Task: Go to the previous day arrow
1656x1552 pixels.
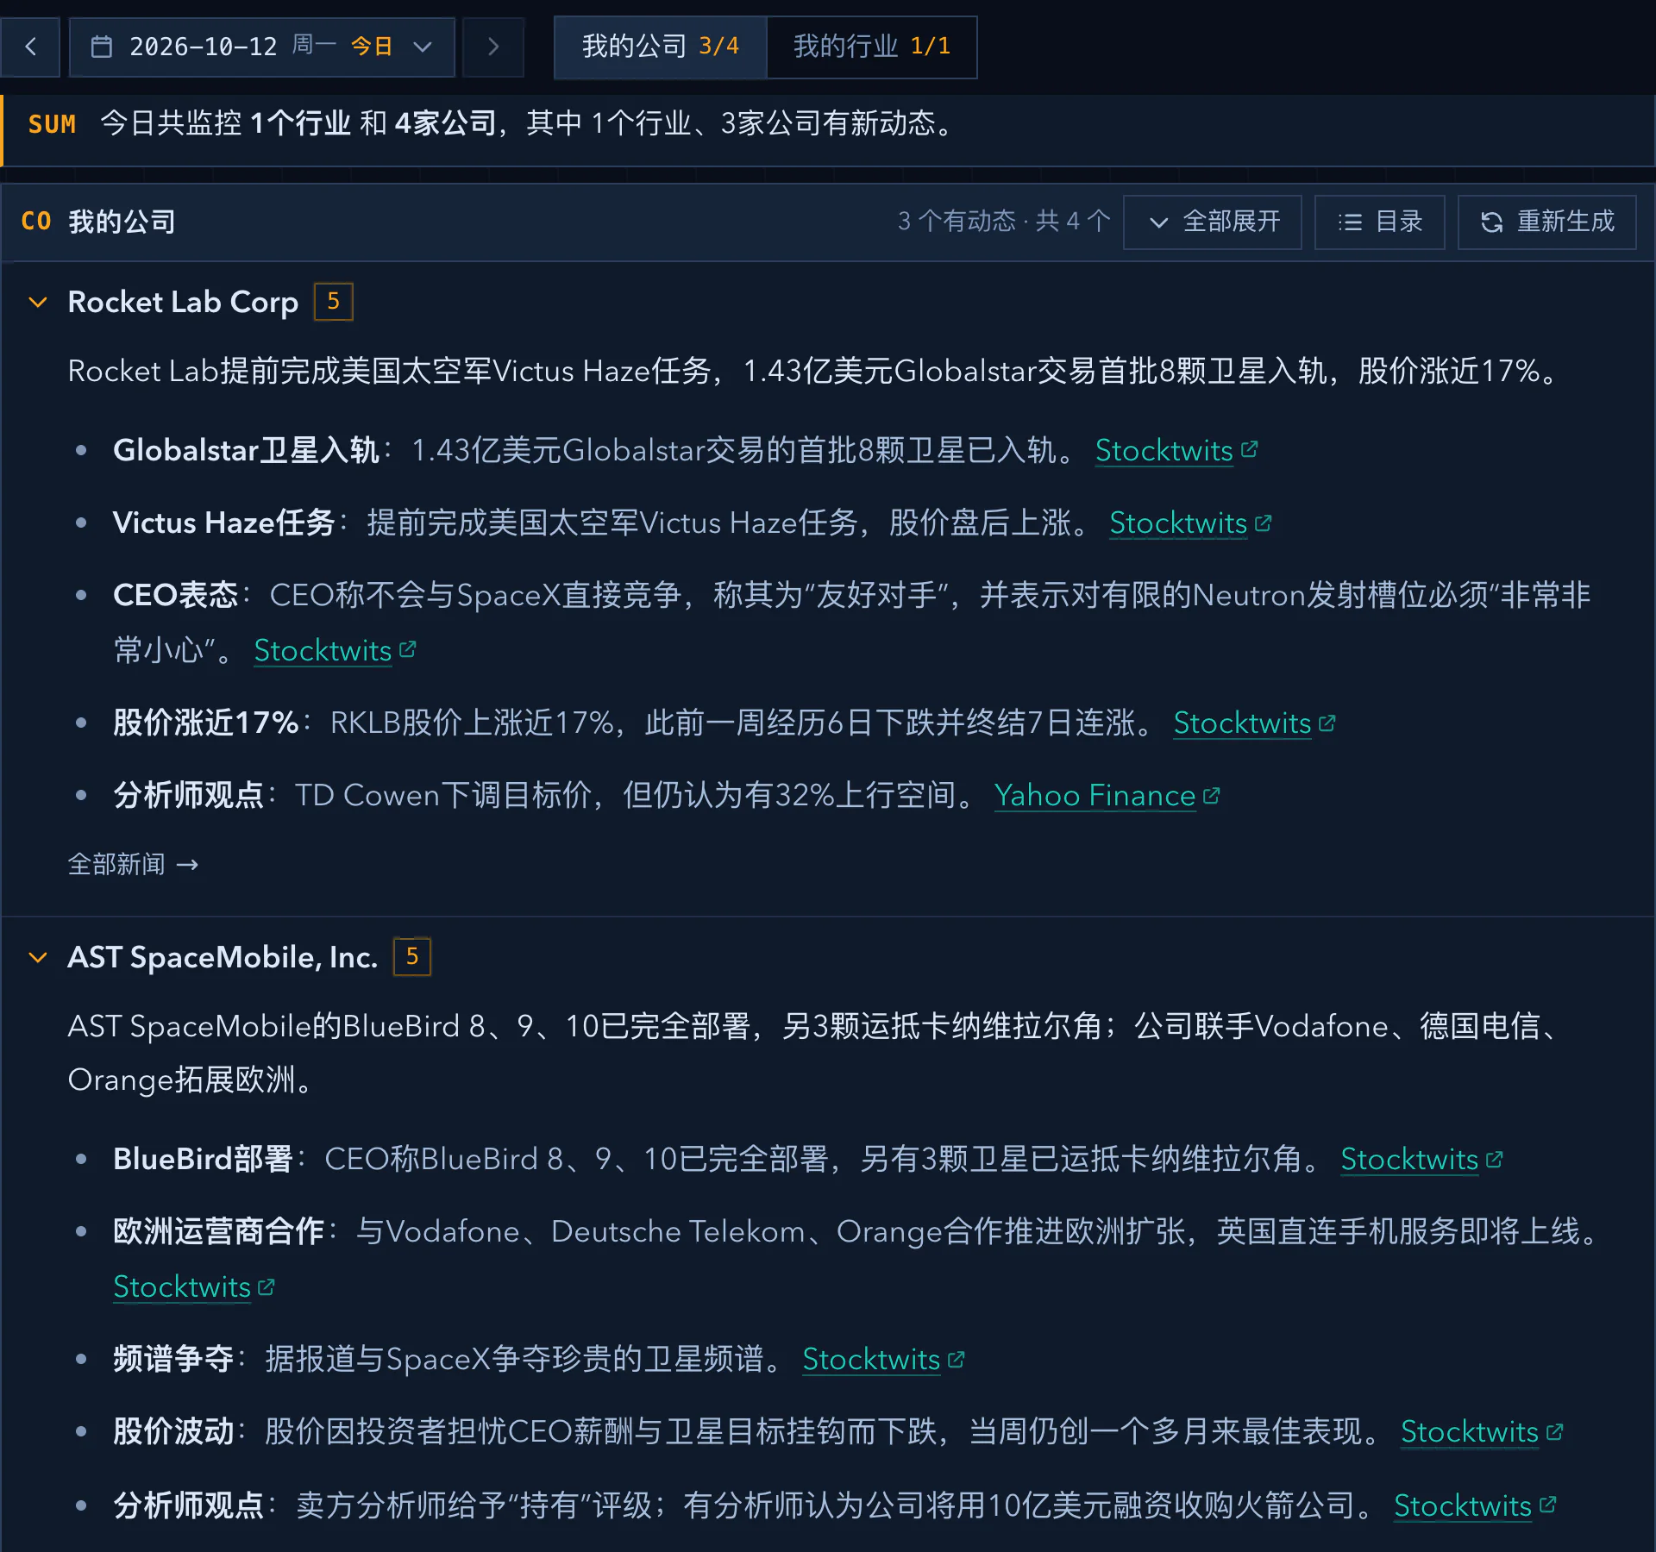Action: (x=30, y=47)
